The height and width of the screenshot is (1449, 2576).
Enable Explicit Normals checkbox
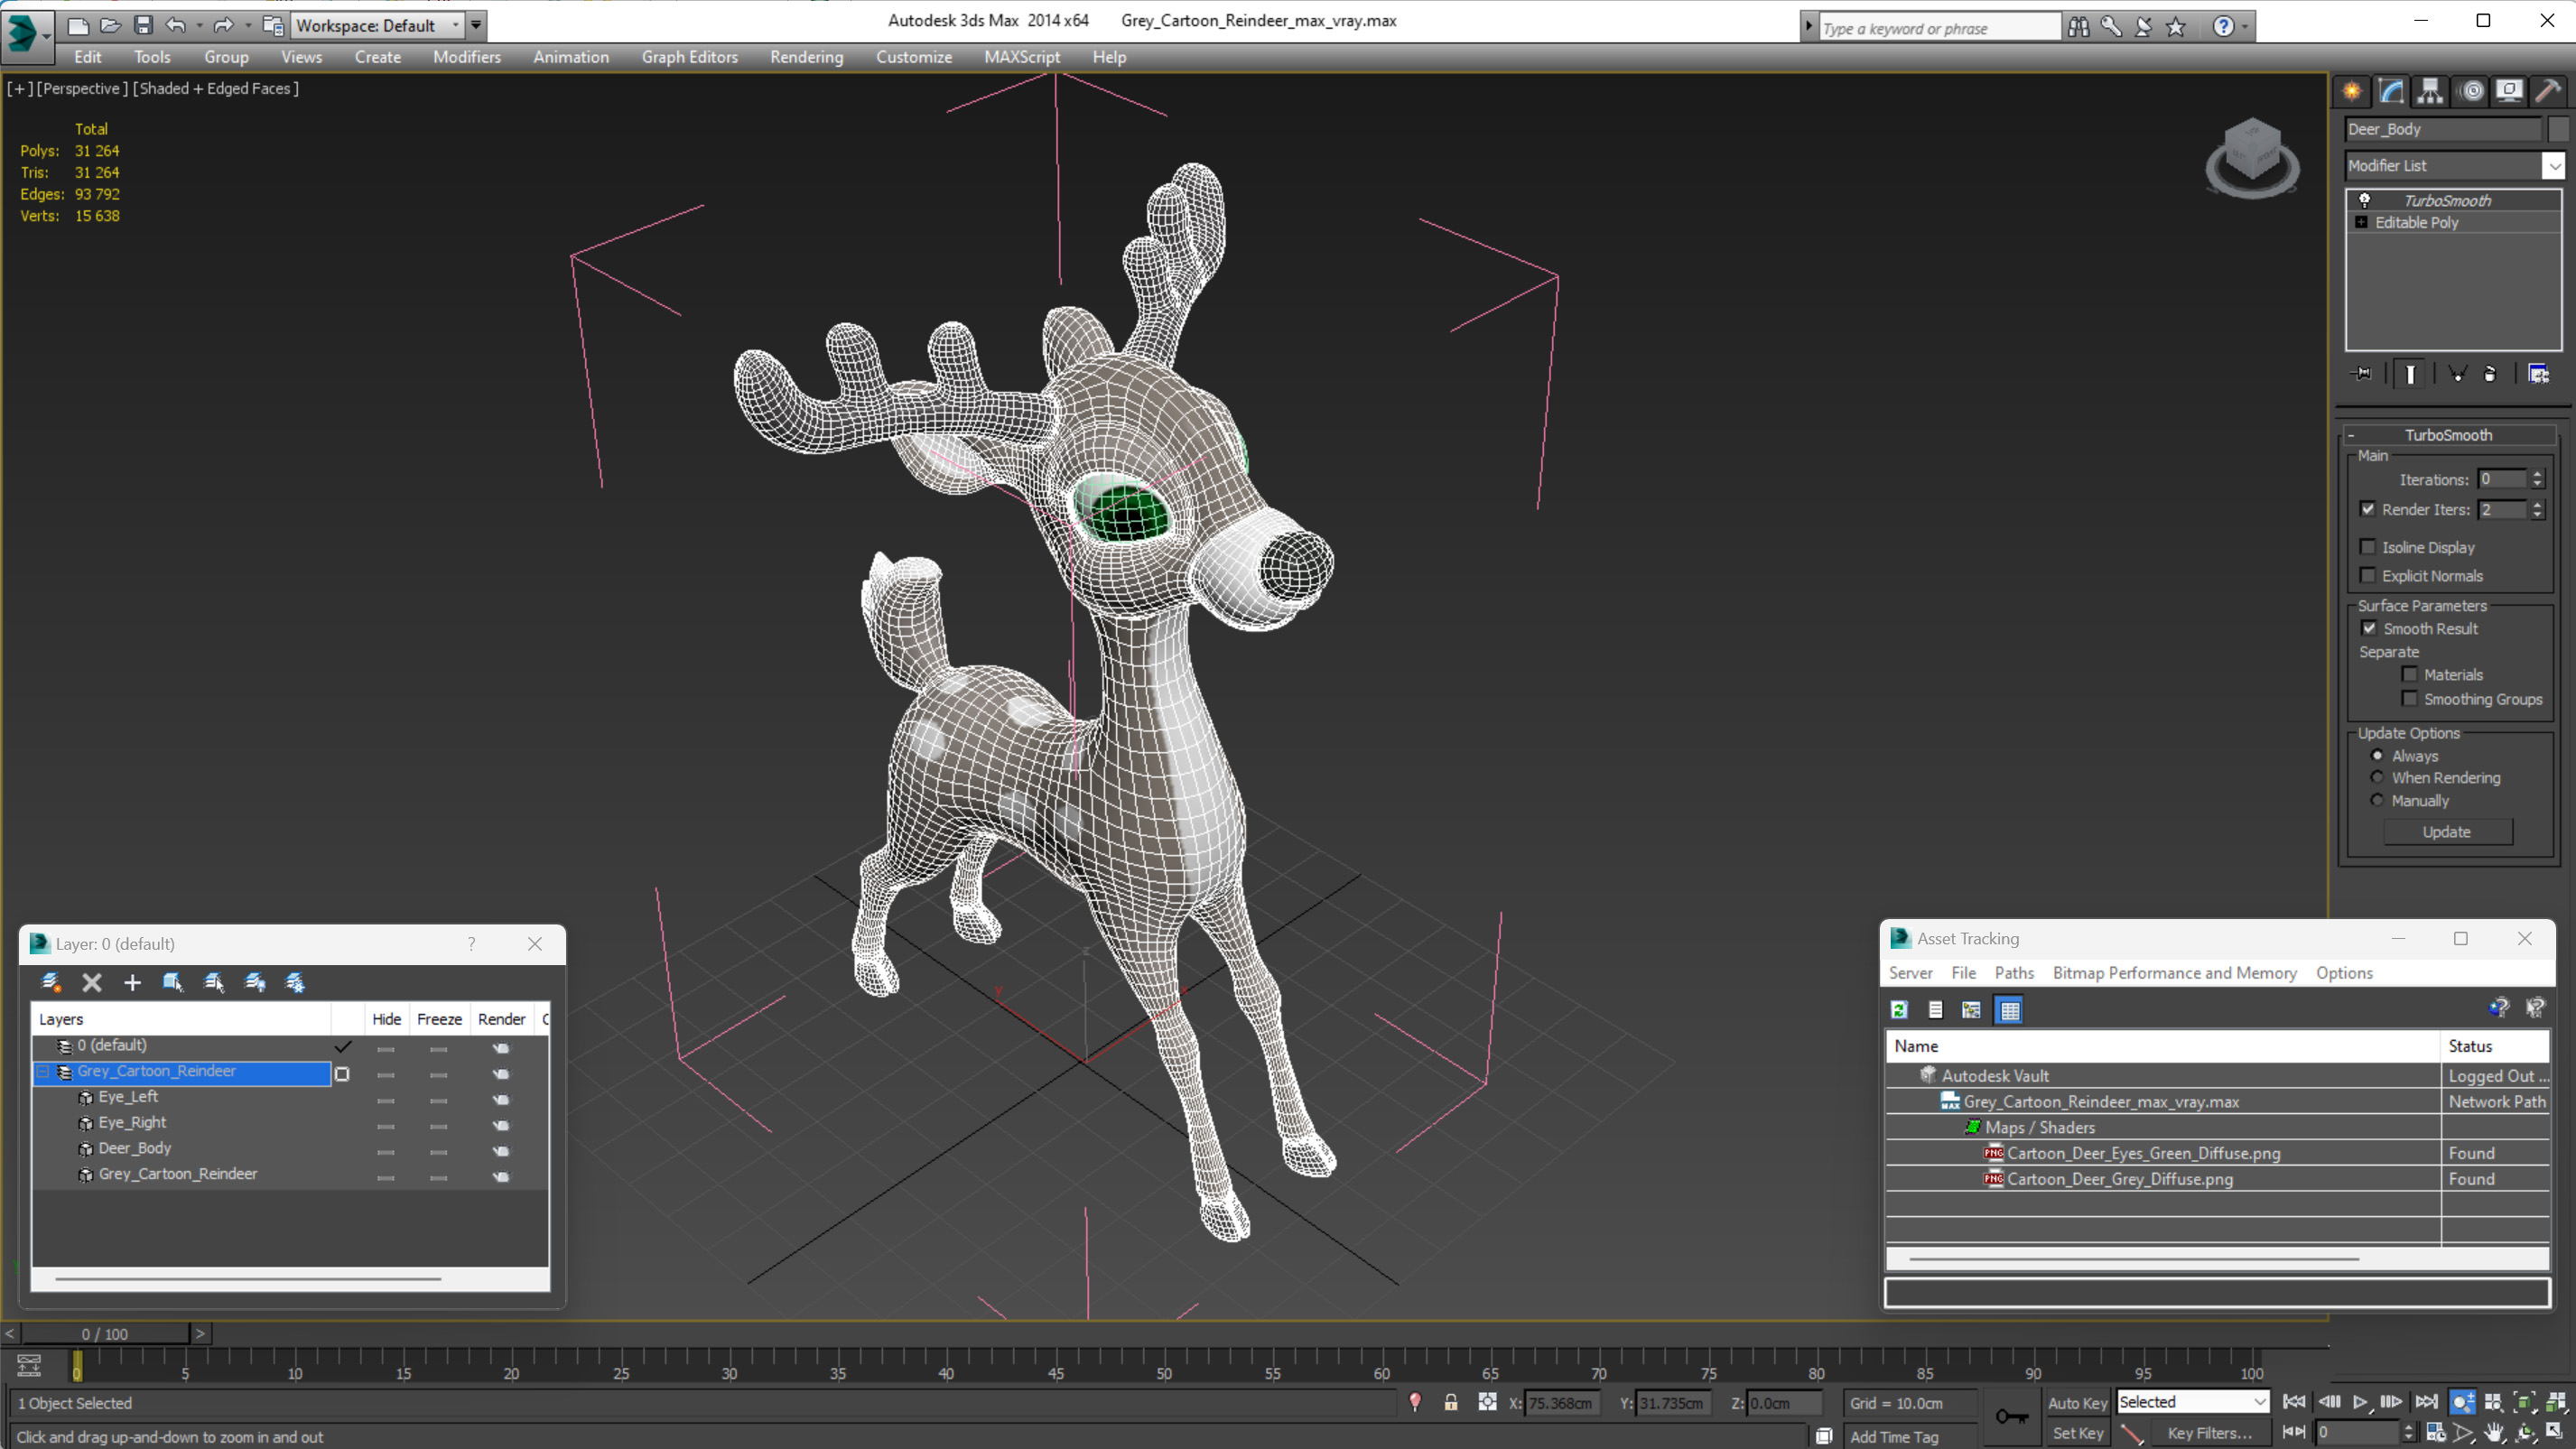click(2368, 575)
